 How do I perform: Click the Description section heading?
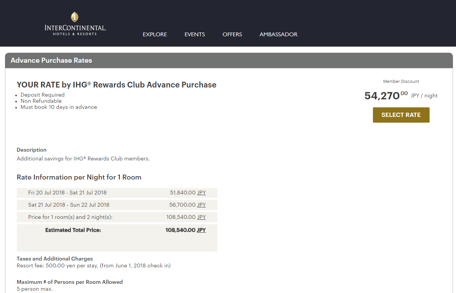pos(31,150)
